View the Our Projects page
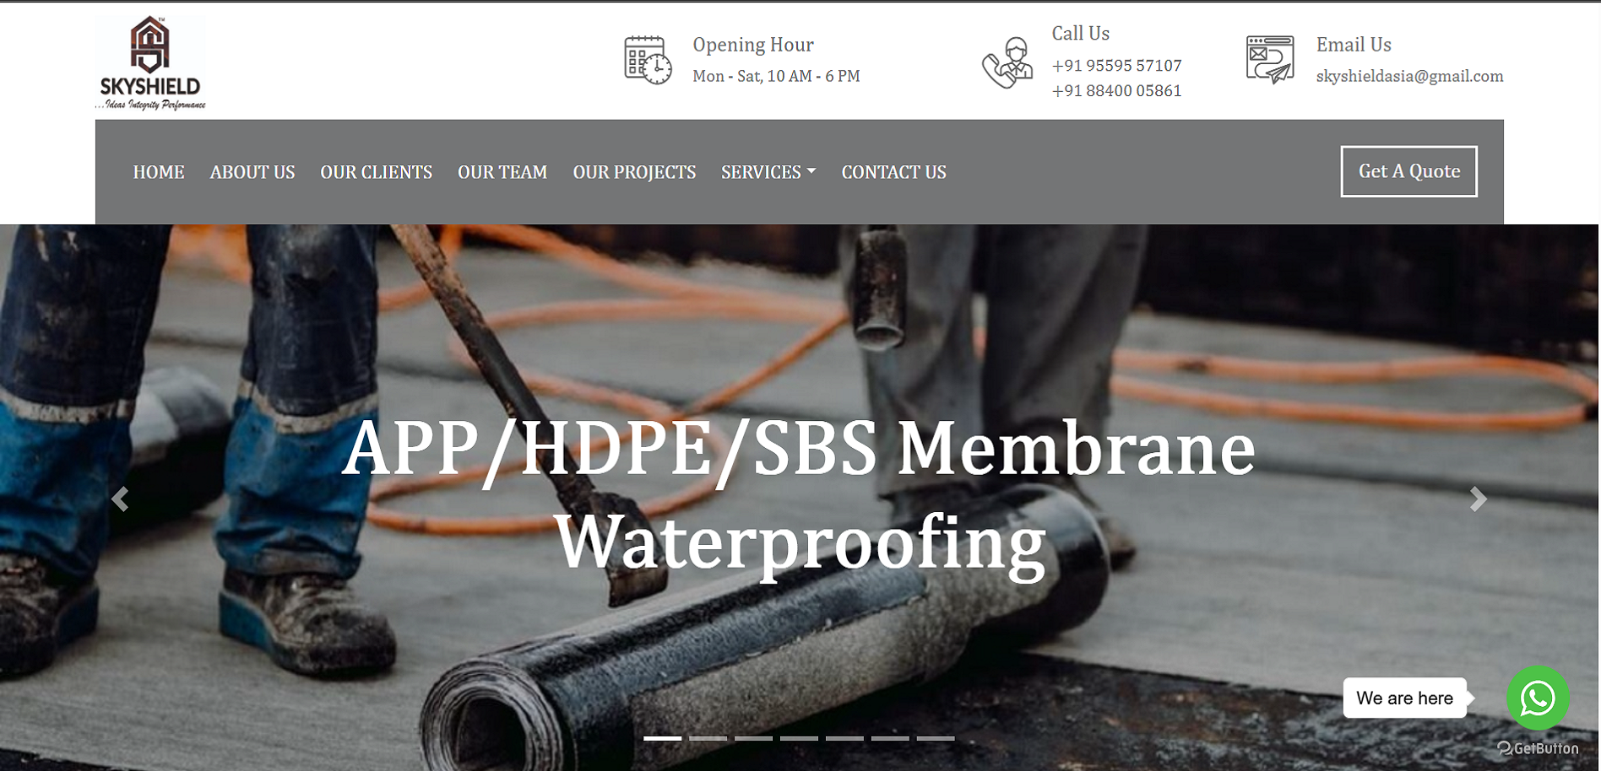 (x=634, y=172)
